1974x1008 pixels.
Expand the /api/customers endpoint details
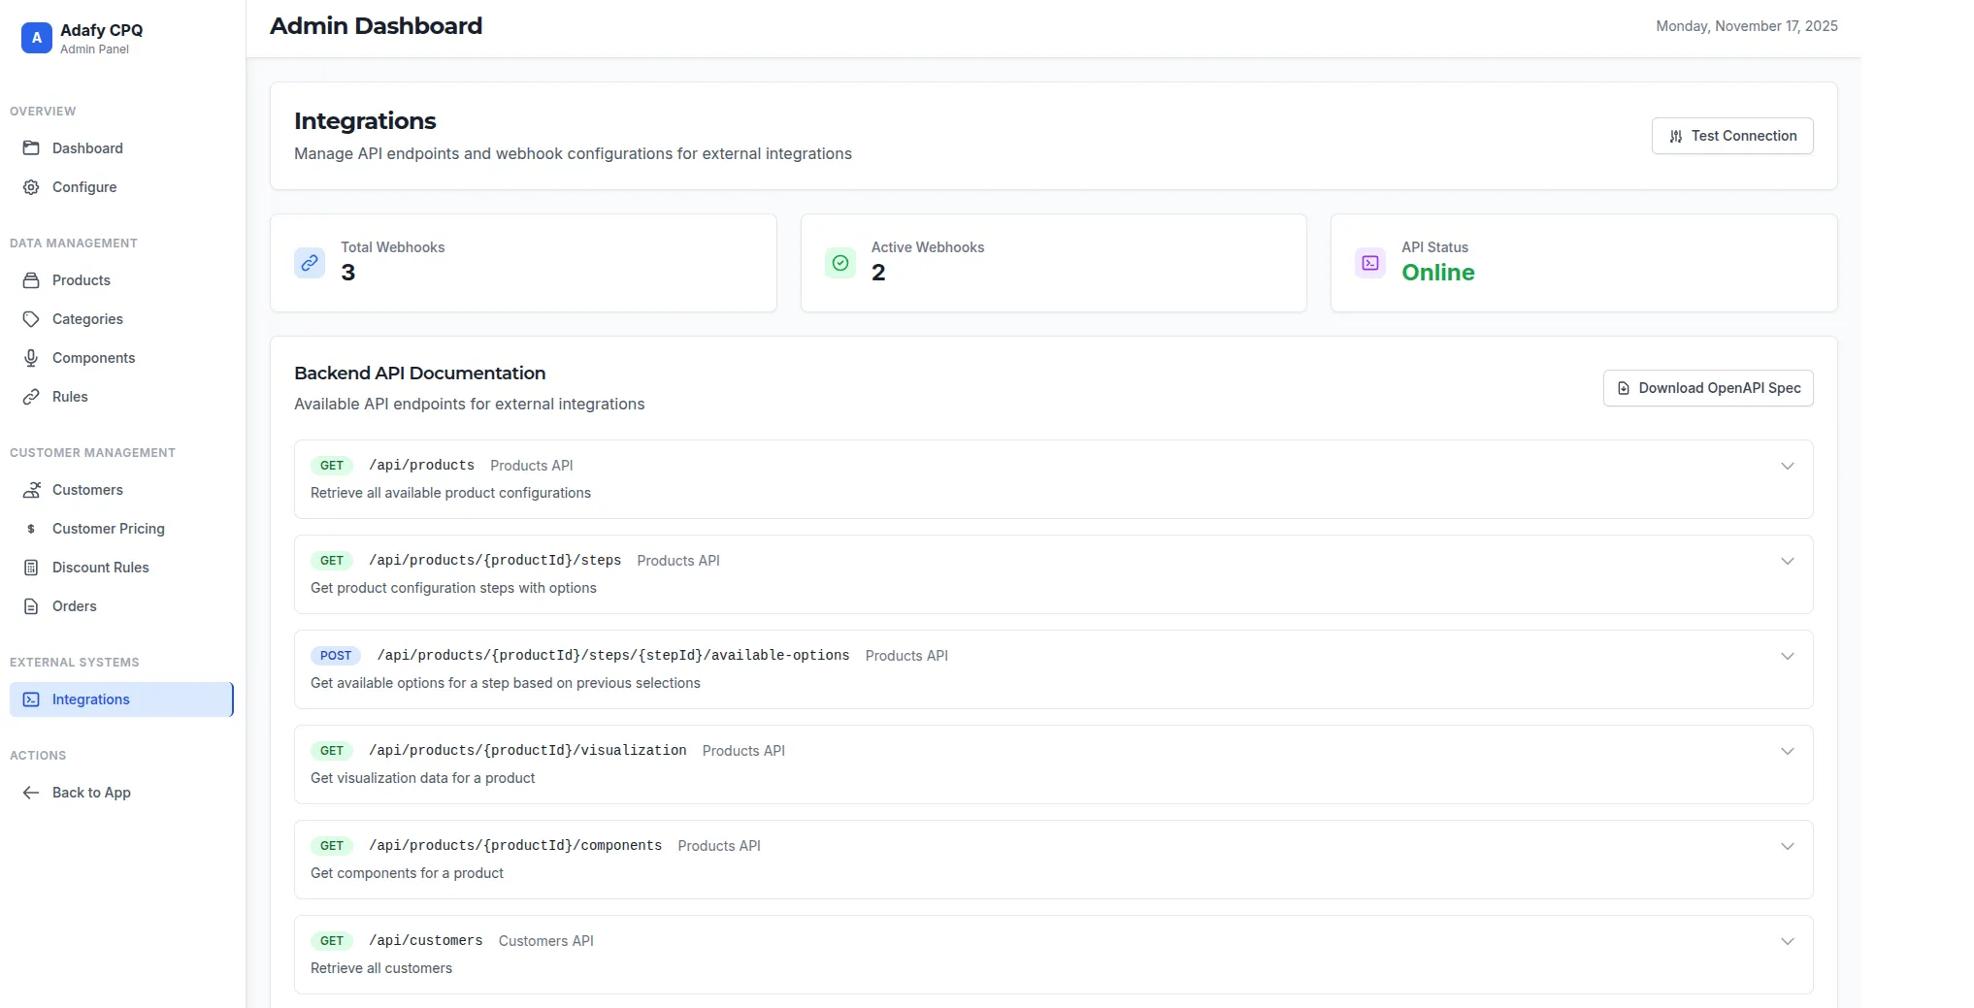(1787, 940)
